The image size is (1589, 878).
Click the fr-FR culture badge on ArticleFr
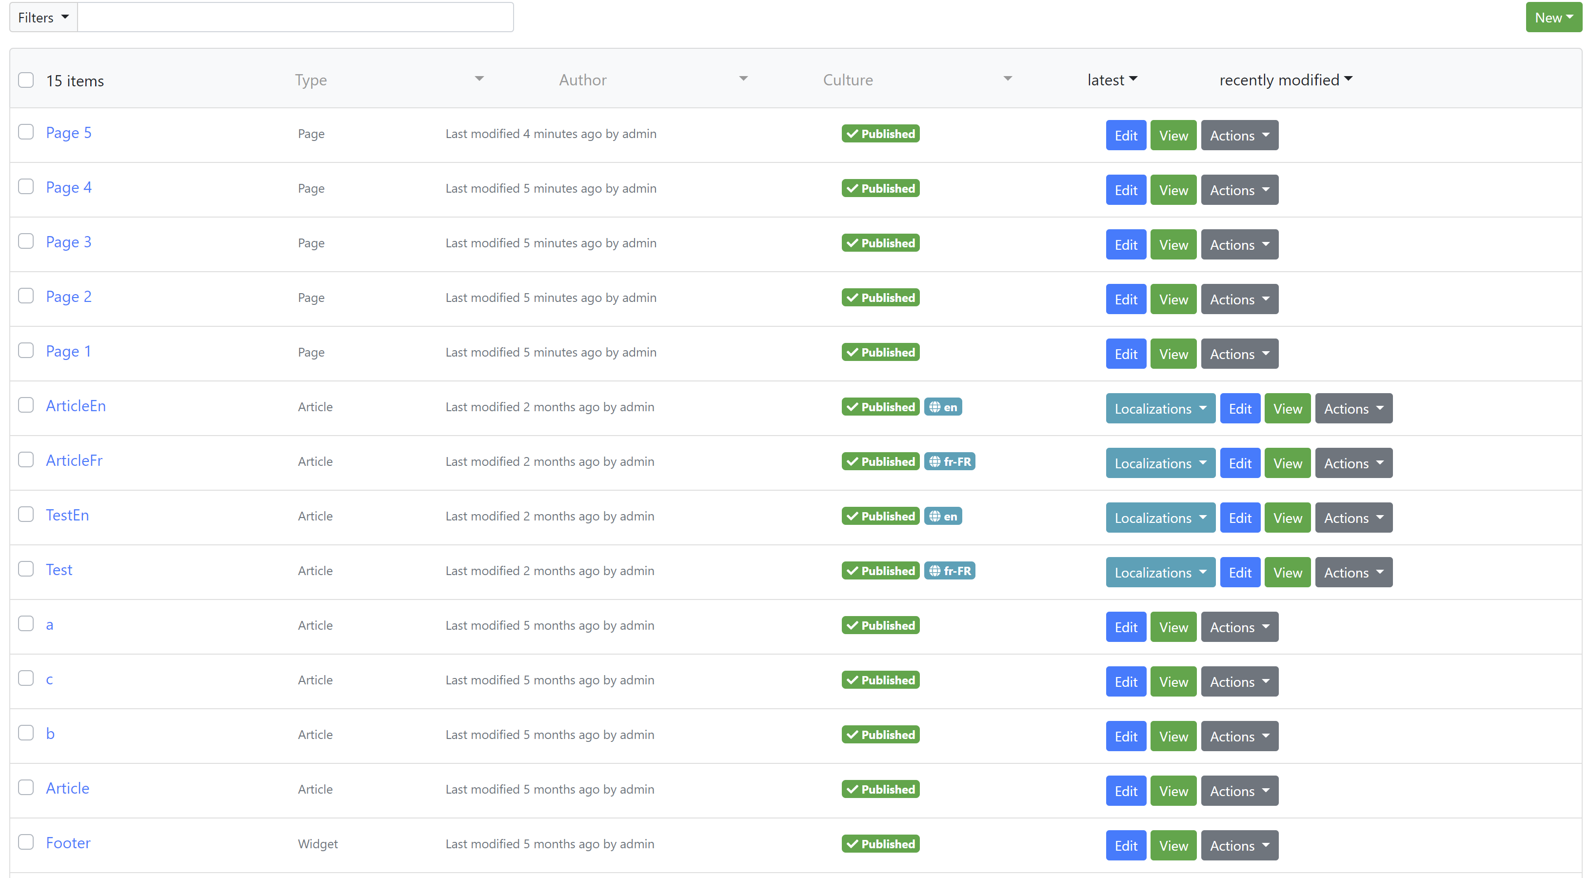coord(950,461)
